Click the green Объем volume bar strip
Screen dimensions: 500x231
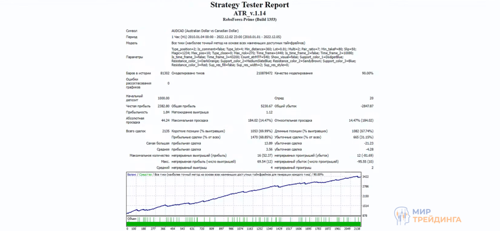click(x=244, y=224)
